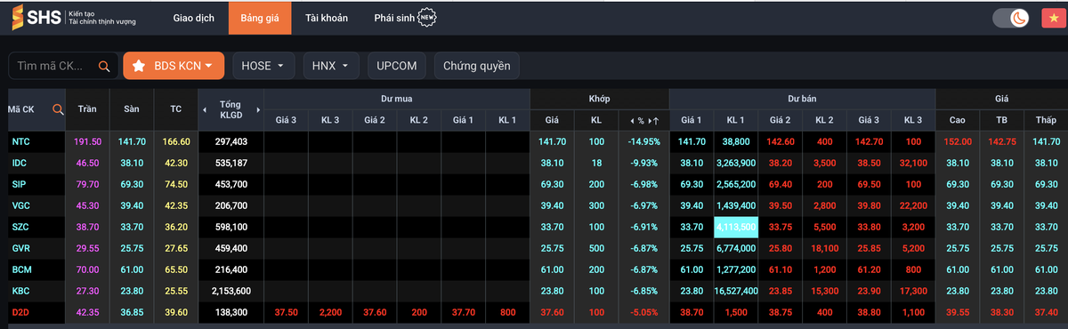Select the GVR stock symbol
This screenshot has height=329, width=1068.
(x=20, y=248)
